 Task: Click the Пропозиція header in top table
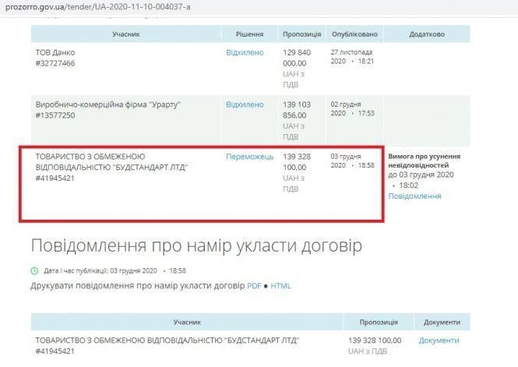301,34
